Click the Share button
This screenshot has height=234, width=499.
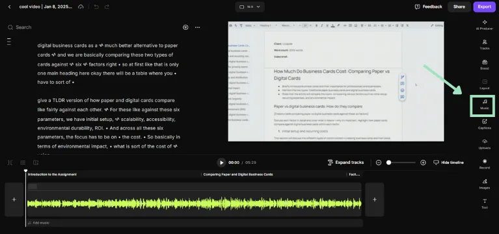(459, 6)
